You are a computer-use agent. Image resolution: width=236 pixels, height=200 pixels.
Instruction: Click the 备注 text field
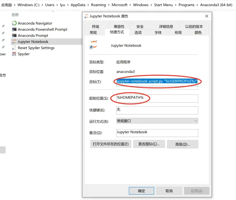157,133
